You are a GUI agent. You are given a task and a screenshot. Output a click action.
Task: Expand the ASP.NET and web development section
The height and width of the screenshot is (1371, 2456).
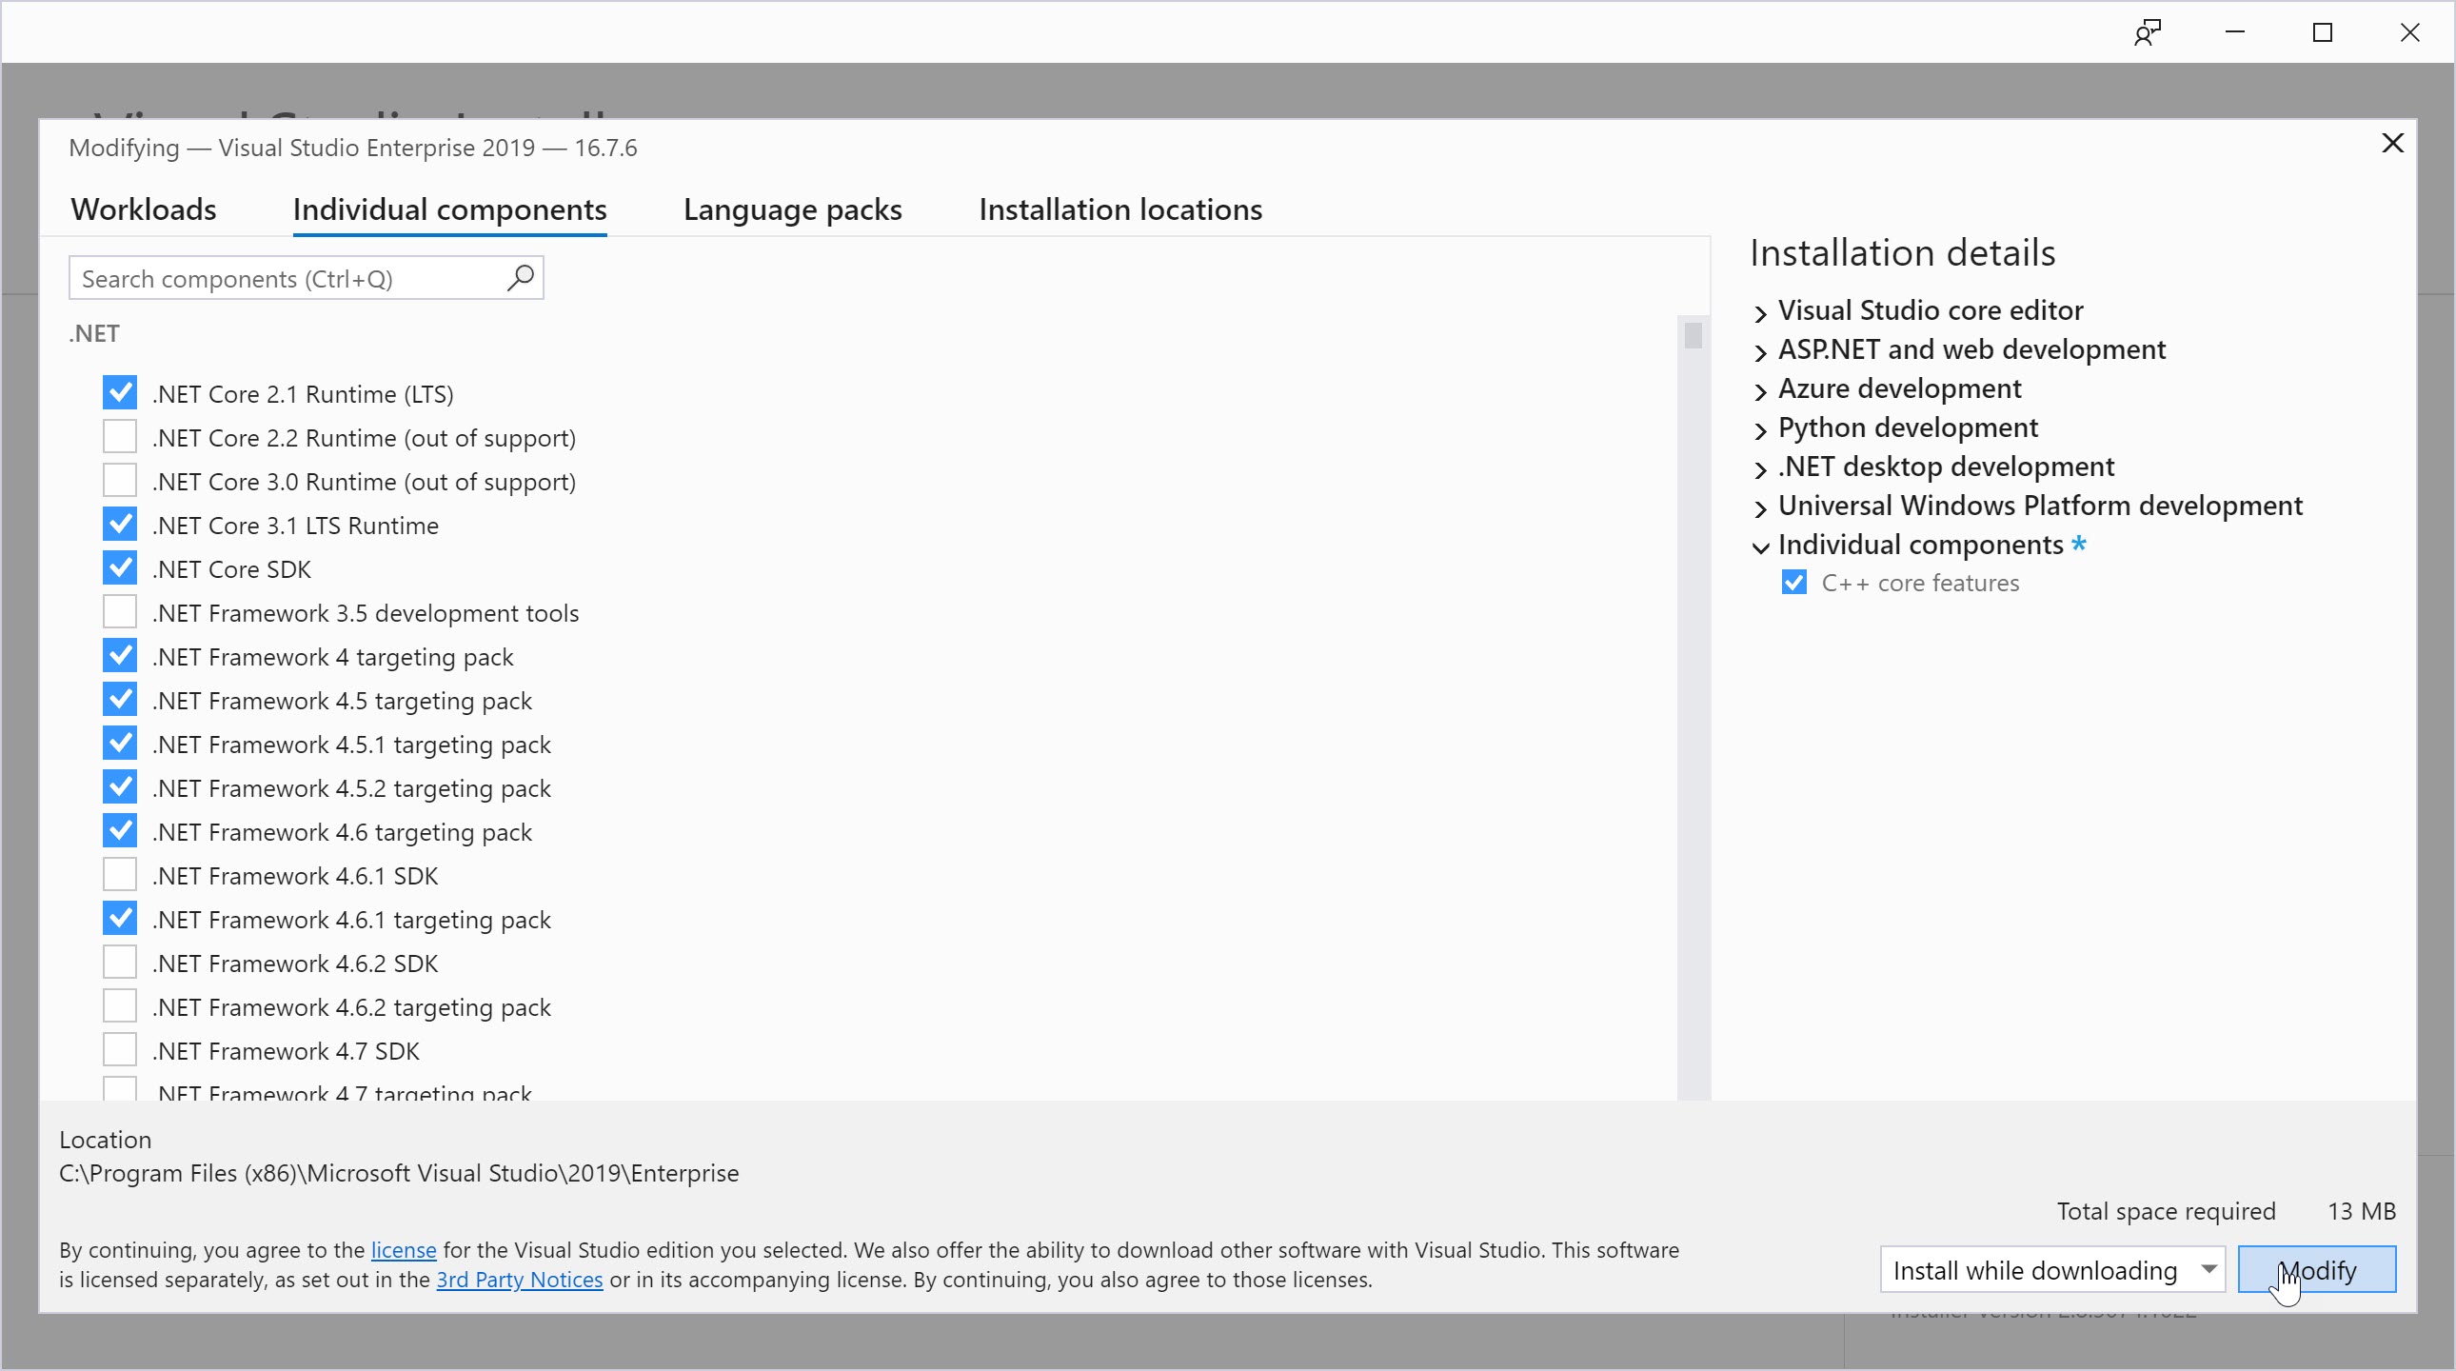[x=1761, y=349]
